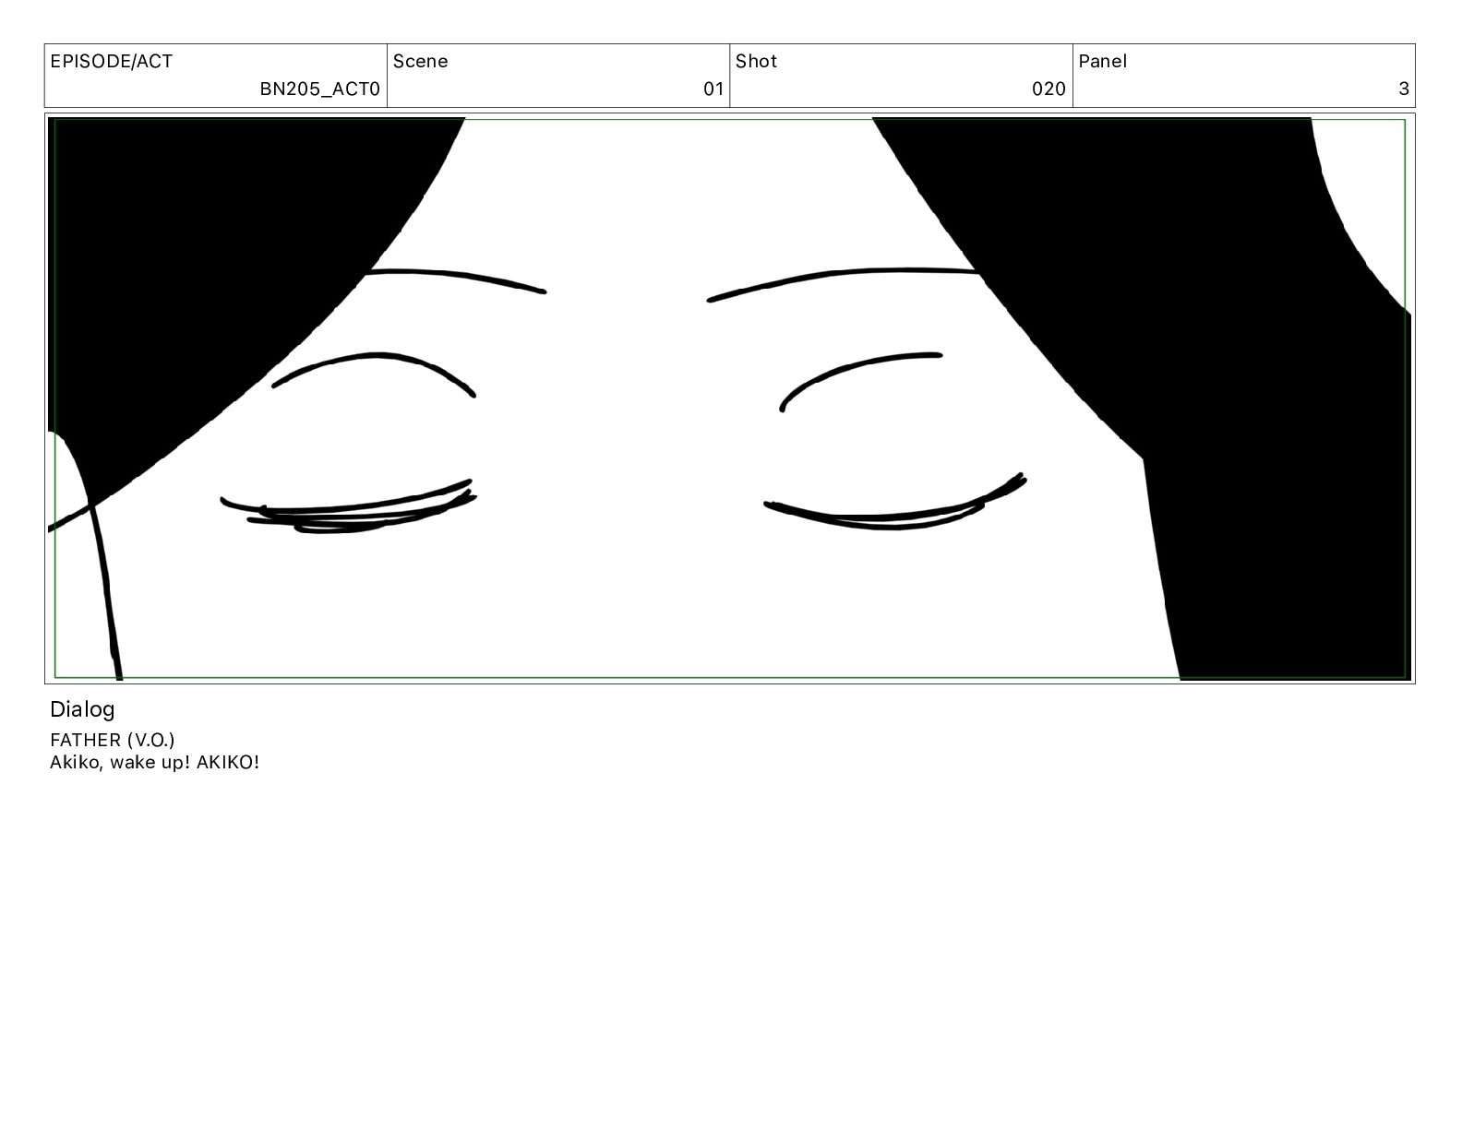Select the panel number 3
This screenshot has height=1129, width=1462.
pyautogui.click(x=1404, y=89)
